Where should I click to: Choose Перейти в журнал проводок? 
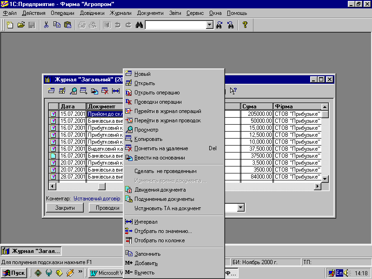tap(173, 120)
